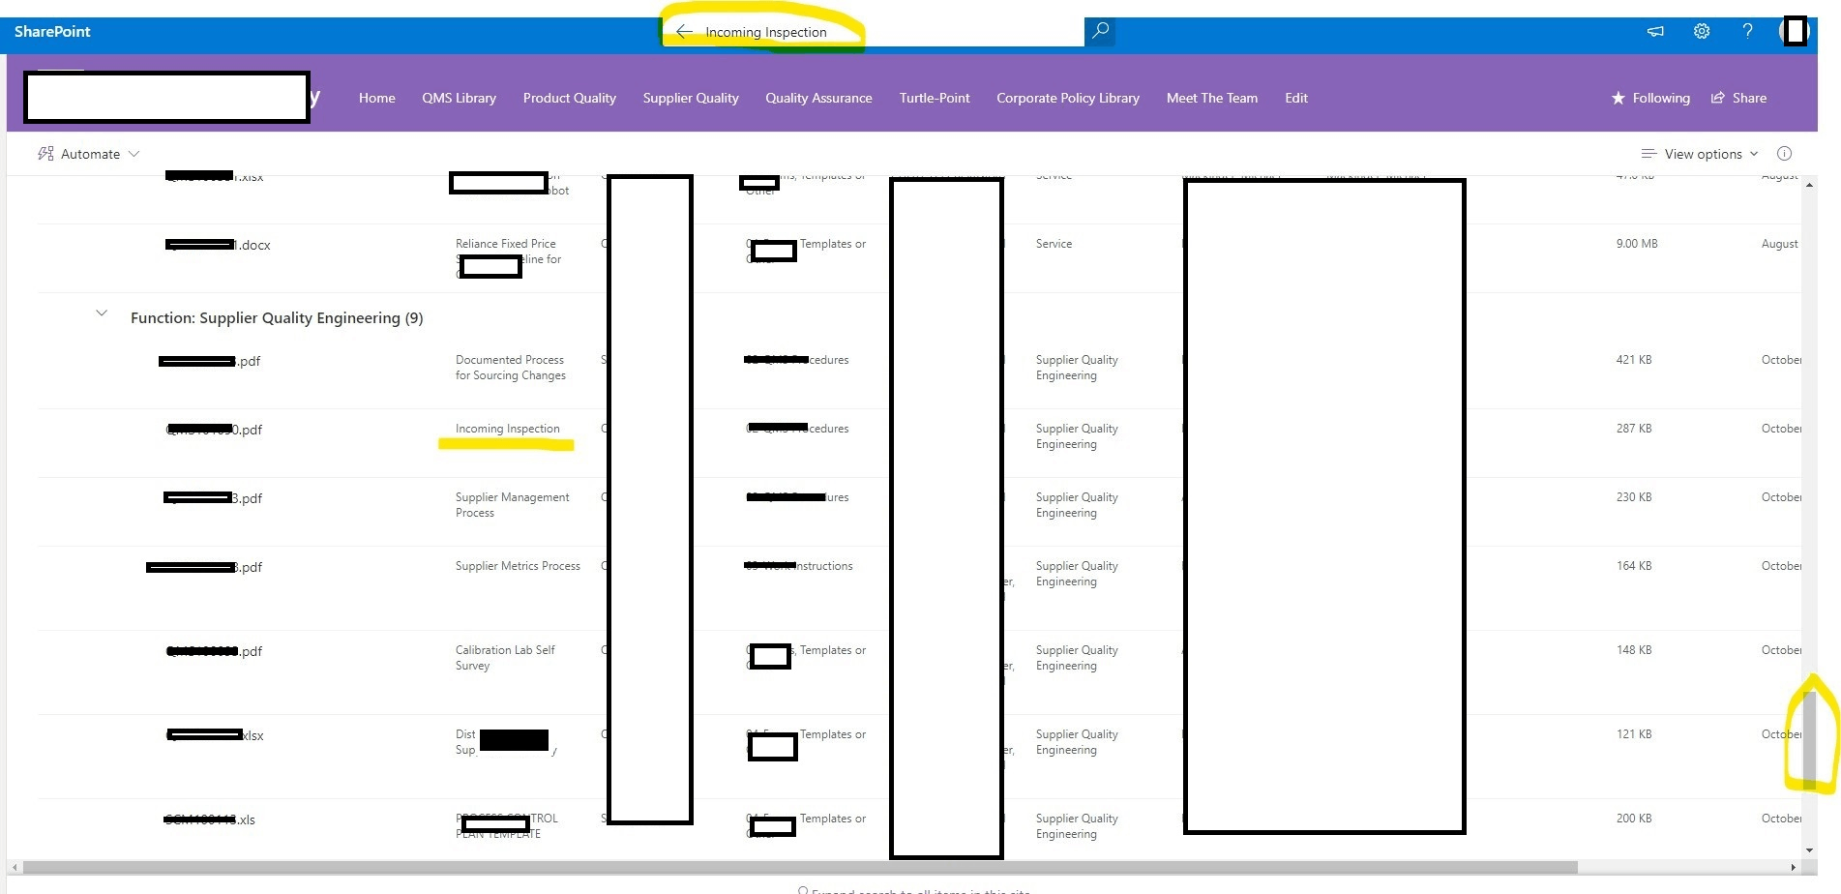Click the scroll right arrow
The image size is (1841, 894).
1793,868
